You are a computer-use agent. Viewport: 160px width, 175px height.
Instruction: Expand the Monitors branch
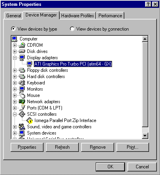pos(15,89)
